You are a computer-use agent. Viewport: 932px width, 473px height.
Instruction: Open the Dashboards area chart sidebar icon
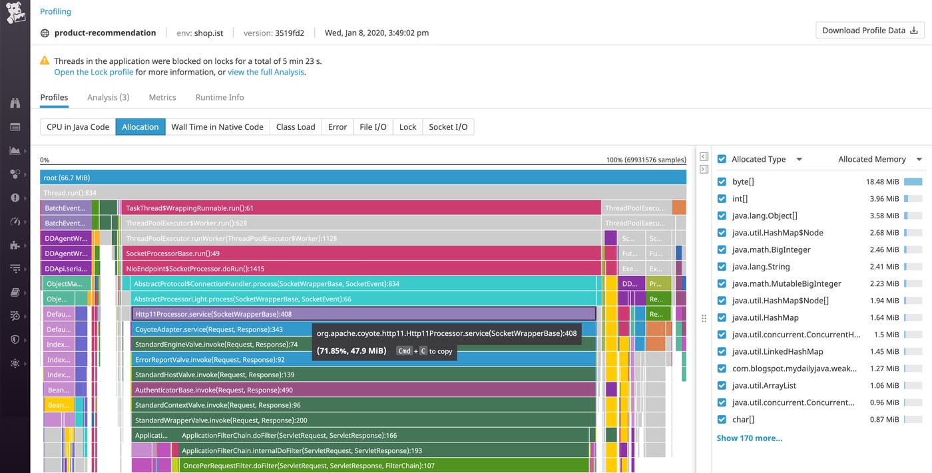pos(15,150)
